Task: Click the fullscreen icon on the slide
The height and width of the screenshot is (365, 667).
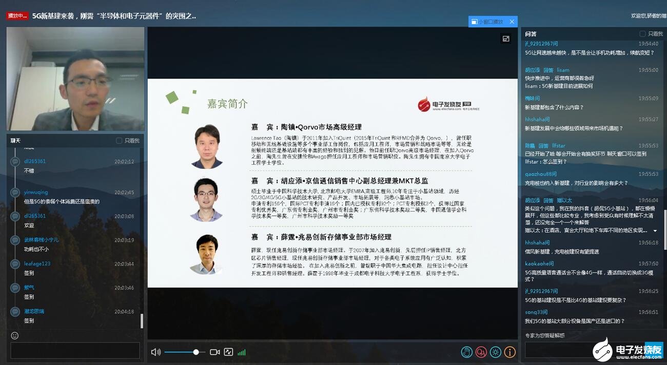Action: click(x=506, y=39)
